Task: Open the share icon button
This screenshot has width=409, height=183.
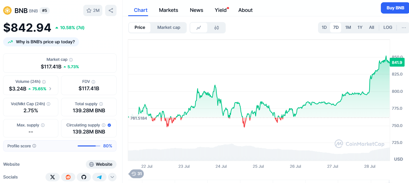Action: [x=111, y=10]
